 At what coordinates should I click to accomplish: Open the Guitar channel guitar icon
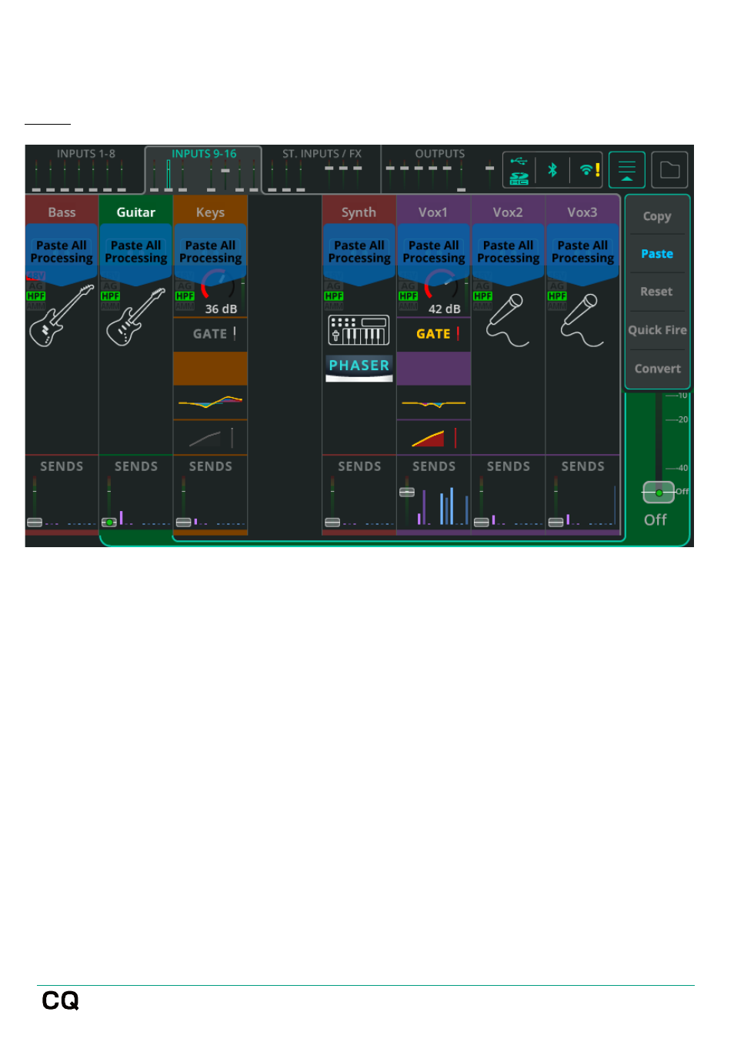tap(135, 316)
